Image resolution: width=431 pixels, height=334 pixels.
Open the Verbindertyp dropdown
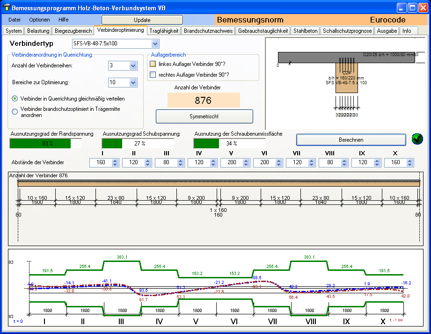pyautogui.click(x=155, y=44)
